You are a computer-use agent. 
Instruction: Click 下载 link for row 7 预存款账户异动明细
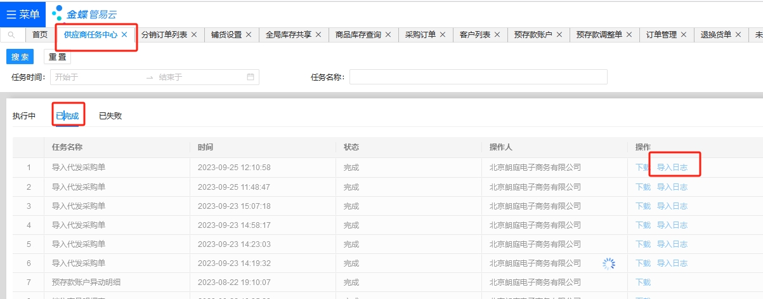[643, 282]
